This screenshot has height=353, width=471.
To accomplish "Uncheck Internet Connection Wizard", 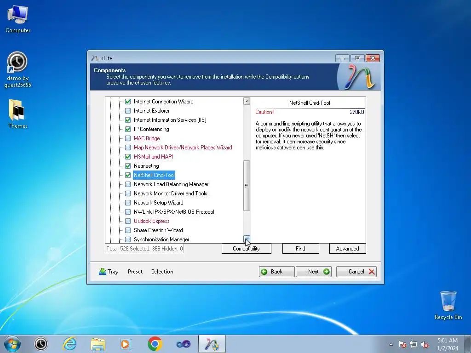I will coord(128,102).
